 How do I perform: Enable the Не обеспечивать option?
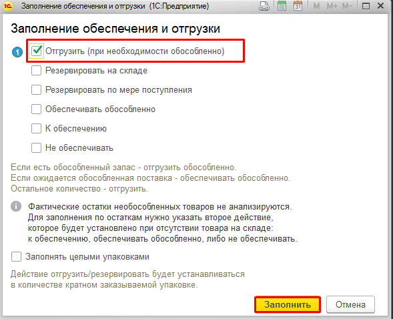click(x=36, y=148)
